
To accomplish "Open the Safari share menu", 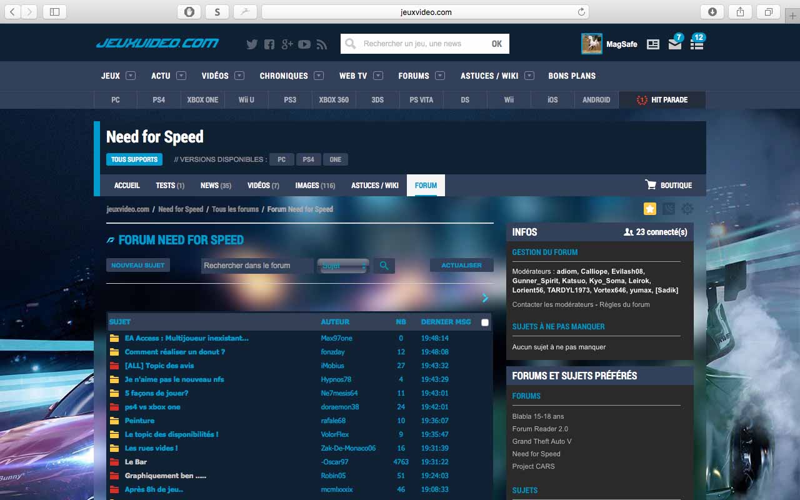I will [740, 12].
